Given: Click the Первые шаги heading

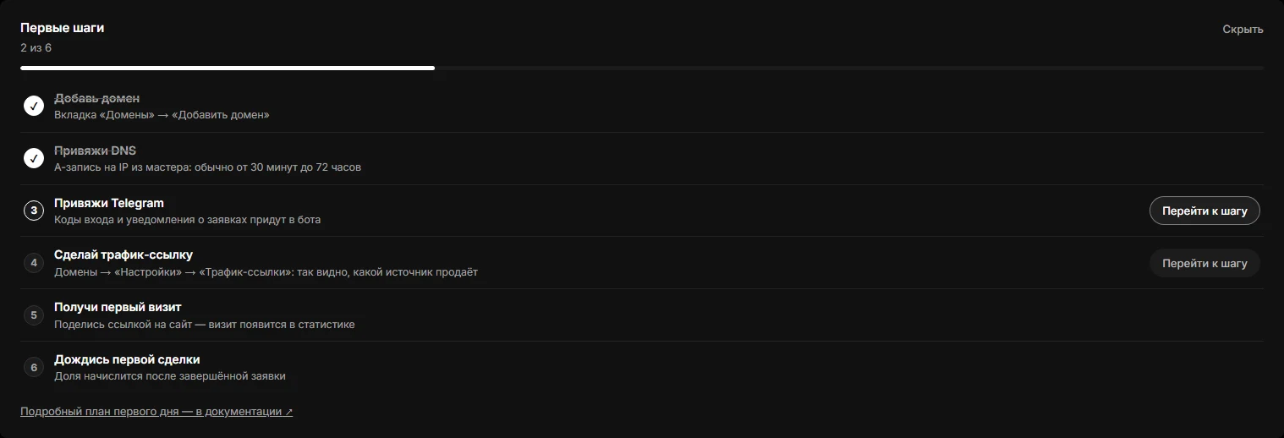Looking at the screenshot, I should click(63, 28).
